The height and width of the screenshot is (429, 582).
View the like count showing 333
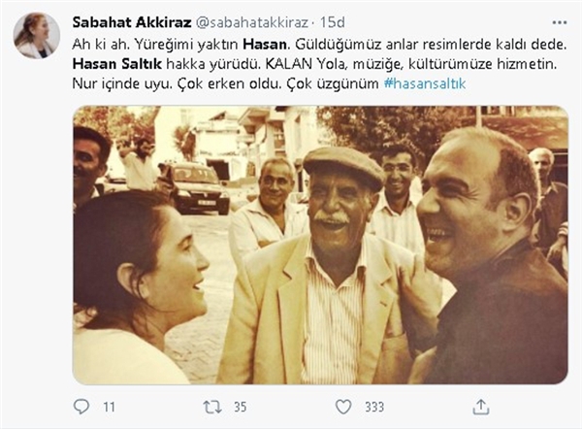(x=374, y=408)
